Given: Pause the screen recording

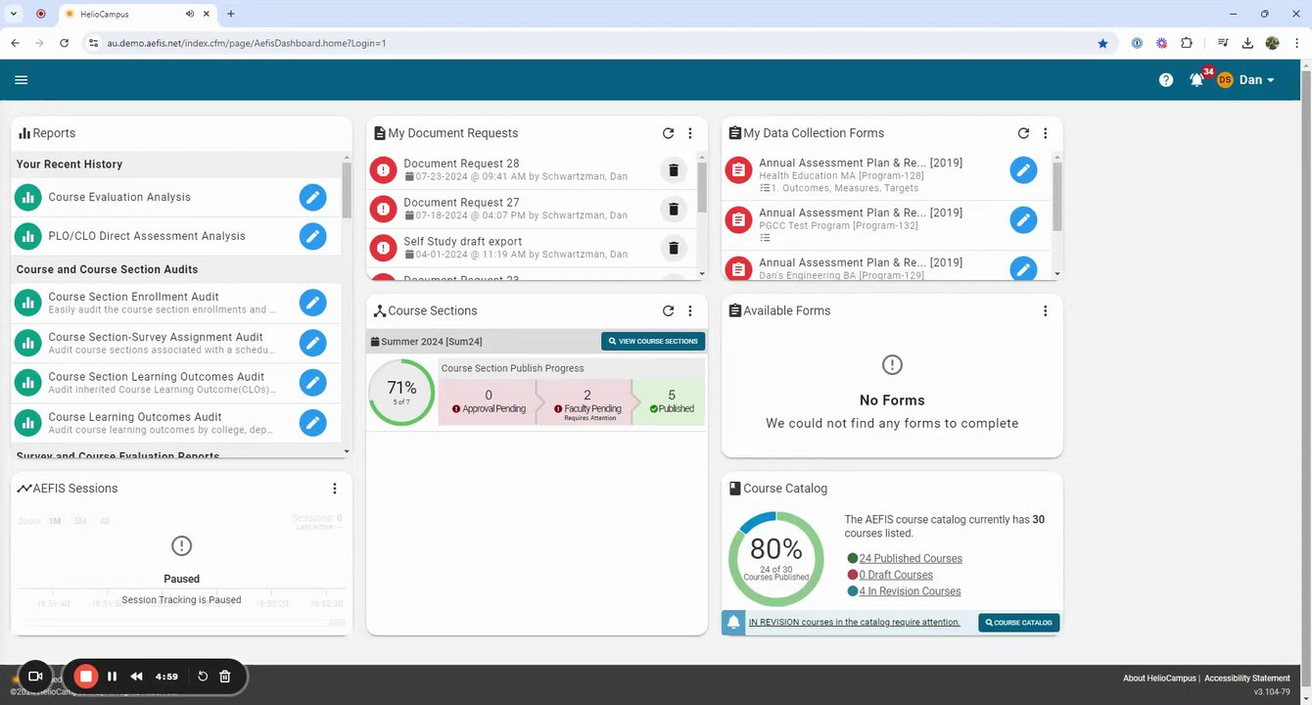Looking at the screenshot, I should click(112, 677).
